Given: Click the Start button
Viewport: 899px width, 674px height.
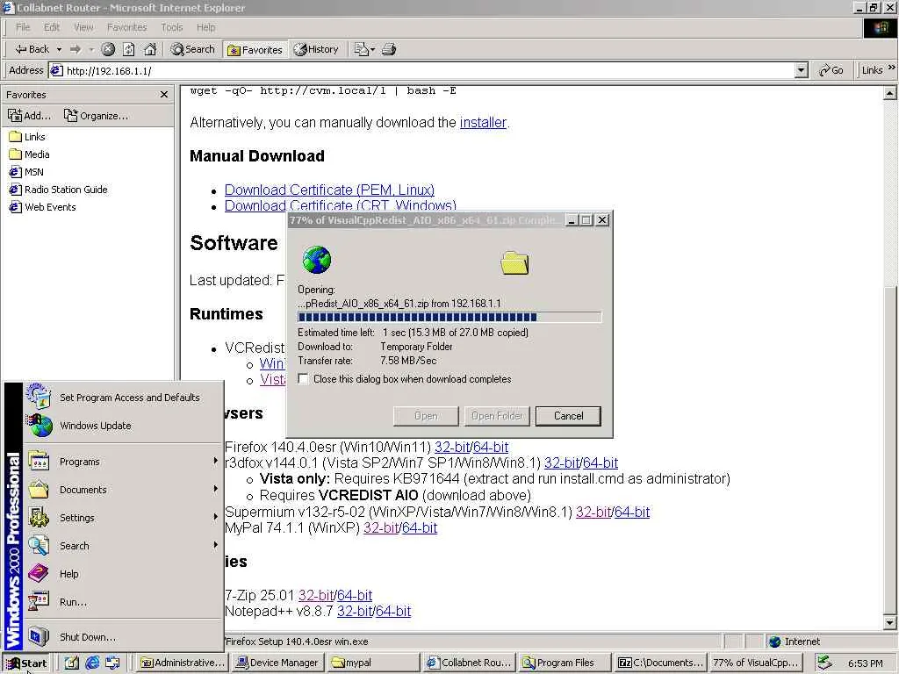Looking at the screenshot, I should pyautogui.click(x=25, y=663).
